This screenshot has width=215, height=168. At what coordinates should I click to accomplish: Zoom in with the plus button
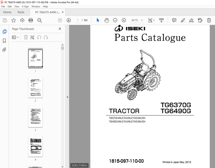(124, 20)
